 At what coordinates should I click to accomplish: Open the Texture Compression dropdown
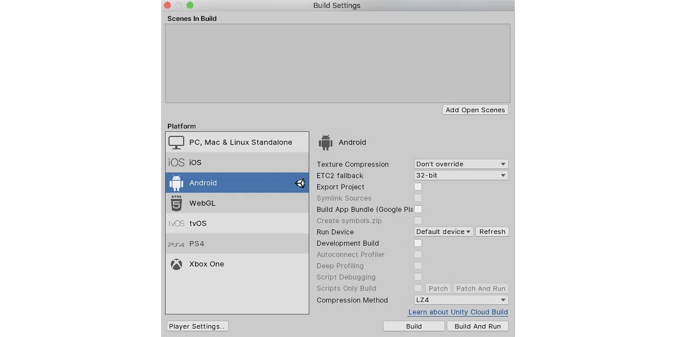pos(461,164)
